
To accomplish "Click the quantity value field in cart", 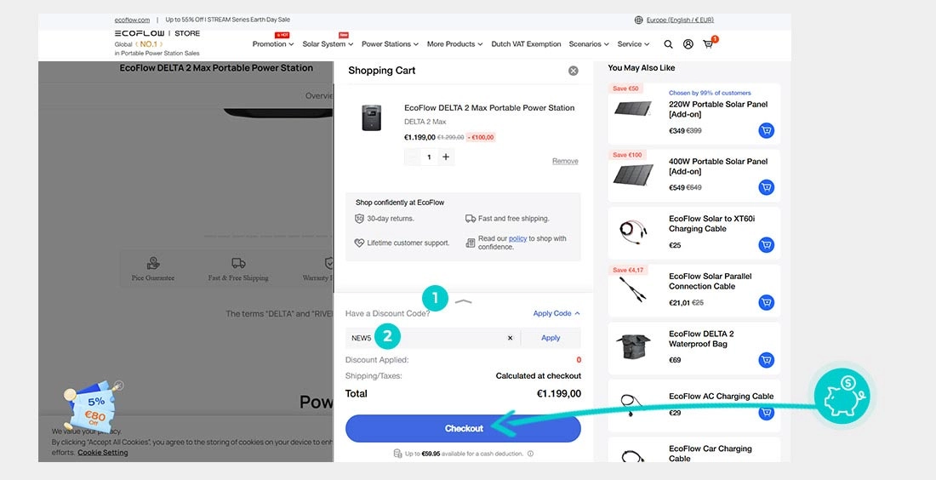I will [x=429, y=157].
